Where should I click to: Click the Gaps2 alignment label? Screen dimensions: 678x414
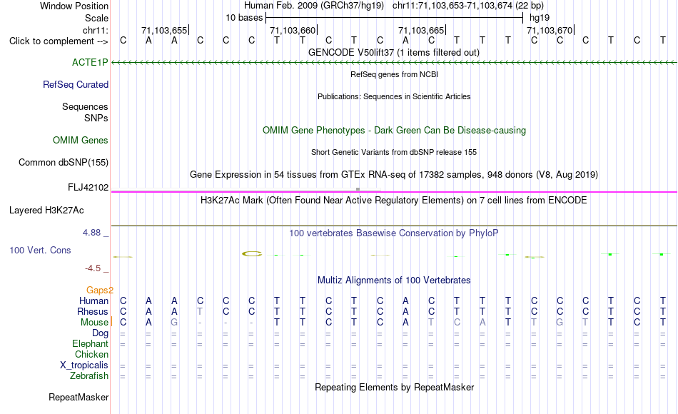click(x=99, y=291)
